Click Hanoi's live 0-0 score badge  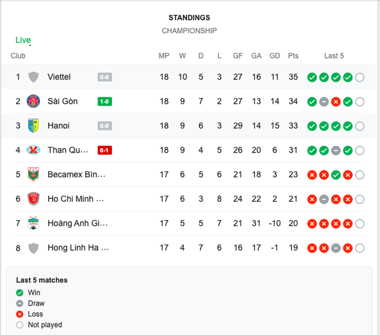pos(105,126)
